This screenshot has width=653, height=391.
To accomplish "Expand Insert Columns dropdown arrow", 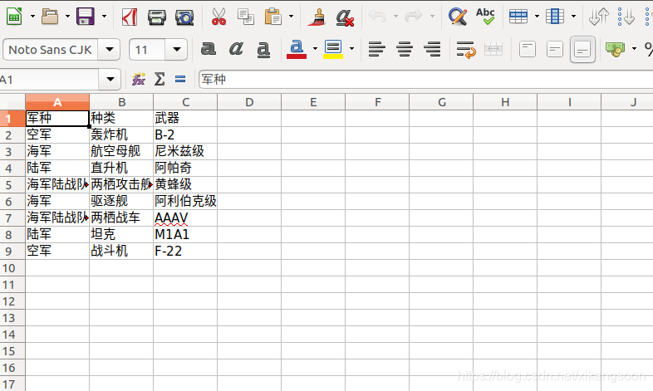I will 573,17.
